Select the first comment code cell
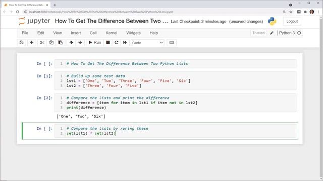323x181 pixels. tap(175, 64)
